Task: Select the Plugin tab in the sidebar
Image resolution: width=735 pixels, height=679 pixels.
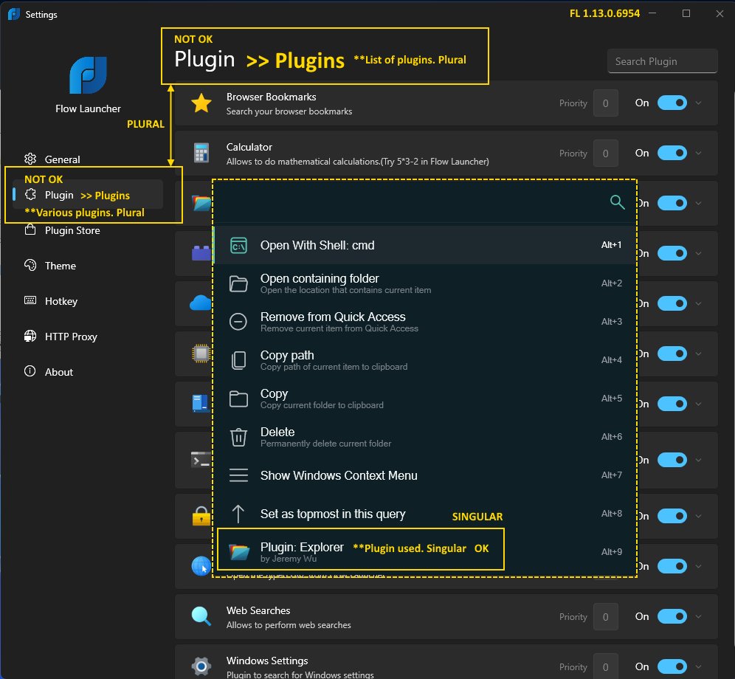Action: pos(88,194)
